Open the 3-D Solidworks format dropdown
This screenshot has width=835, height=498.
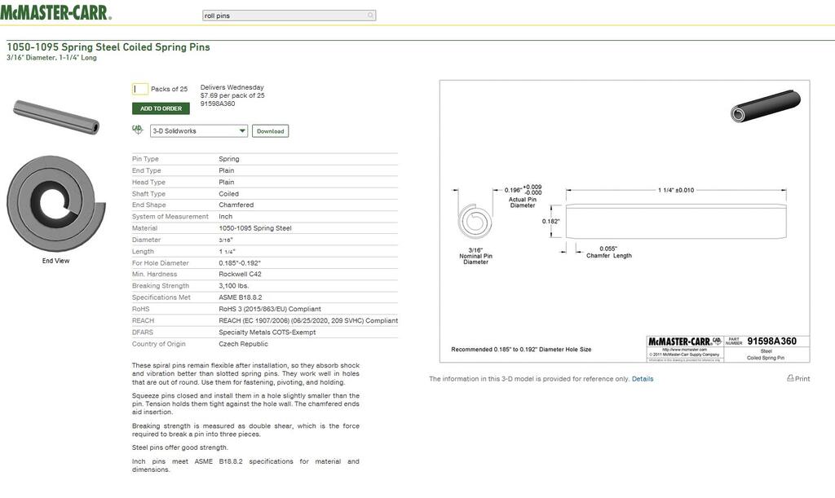coord(199,131)
